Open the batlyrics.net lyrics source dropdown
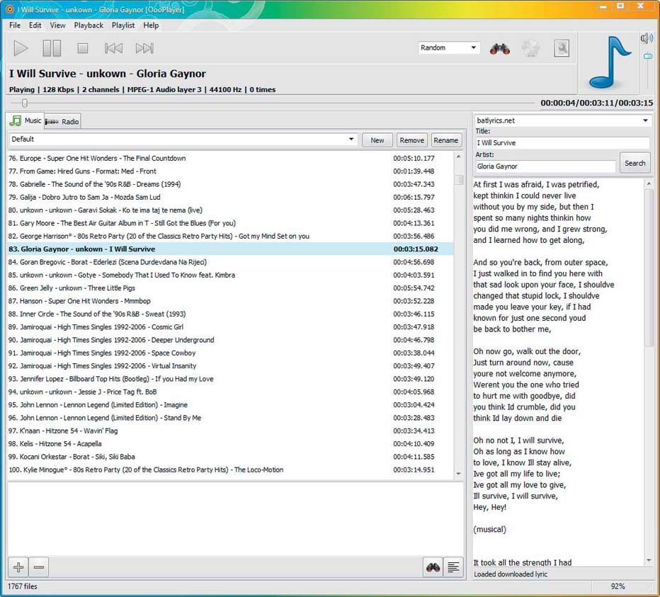Screen dimensions: 660x597 562,120
